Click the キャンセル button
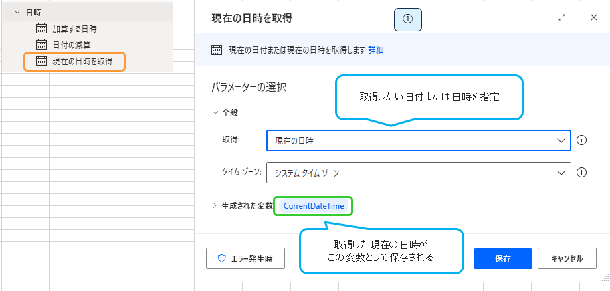610x291 pixels. click(567, 258)
